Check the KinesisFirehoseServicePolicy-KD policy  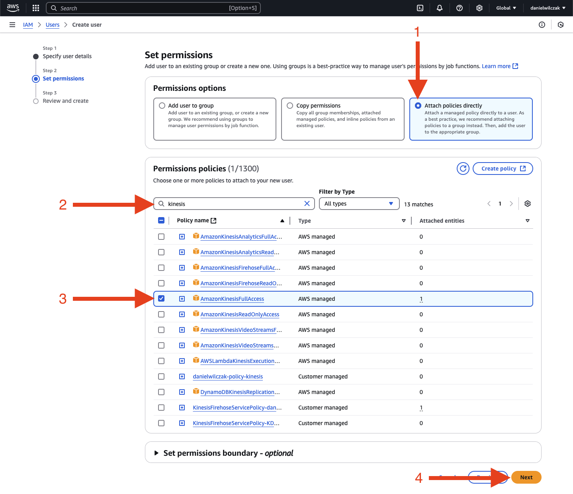(x=161, y=423)
